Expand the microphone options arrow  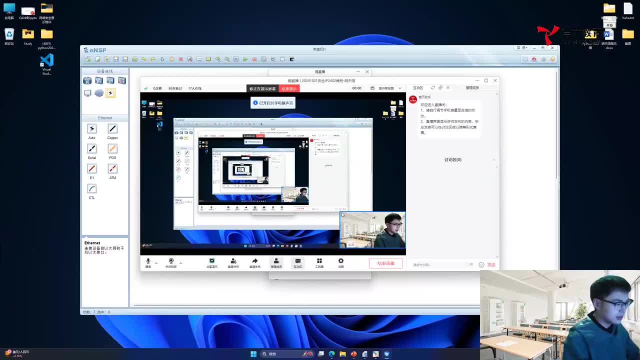coord(156,262)
